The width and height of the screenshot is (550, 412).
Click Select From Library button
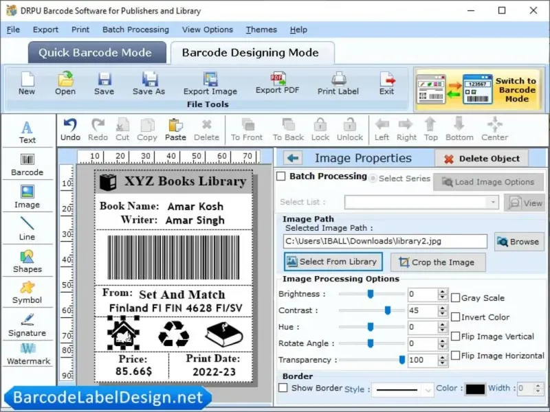pos(333,262)
